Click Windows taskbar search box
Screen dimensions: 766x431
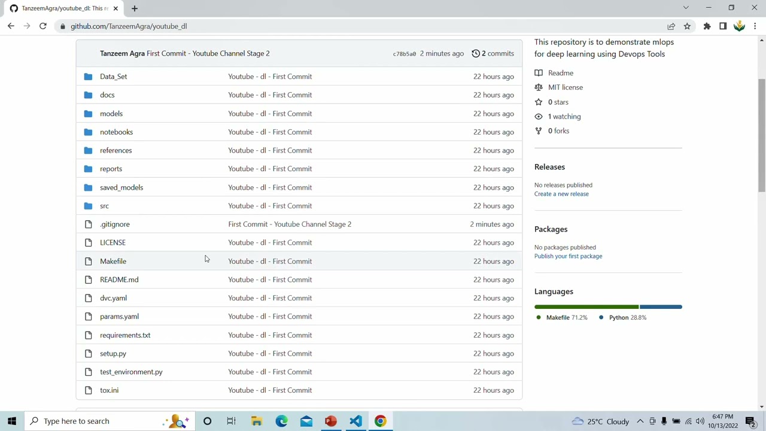[109, 421]
